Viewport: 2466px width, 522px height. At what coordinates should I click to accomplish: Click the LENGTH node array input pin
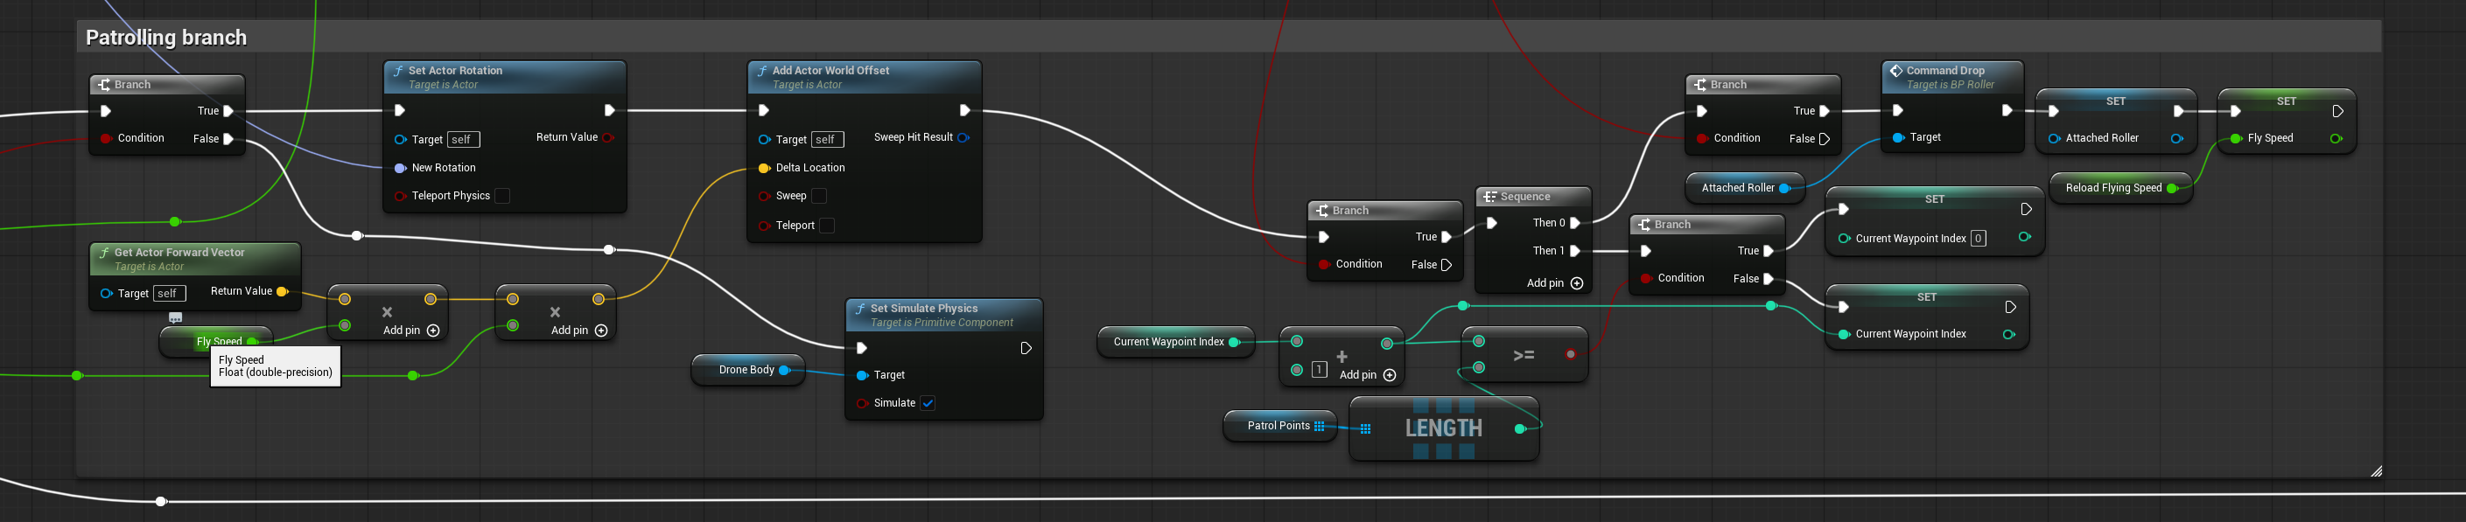coord(1365,429)
